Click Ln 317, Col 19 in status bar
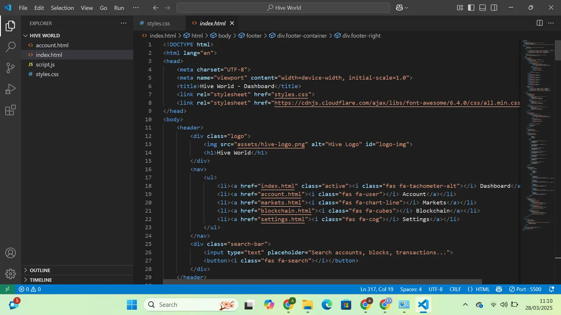The width and height of the screenshot is (561, 315). (377, 289)
